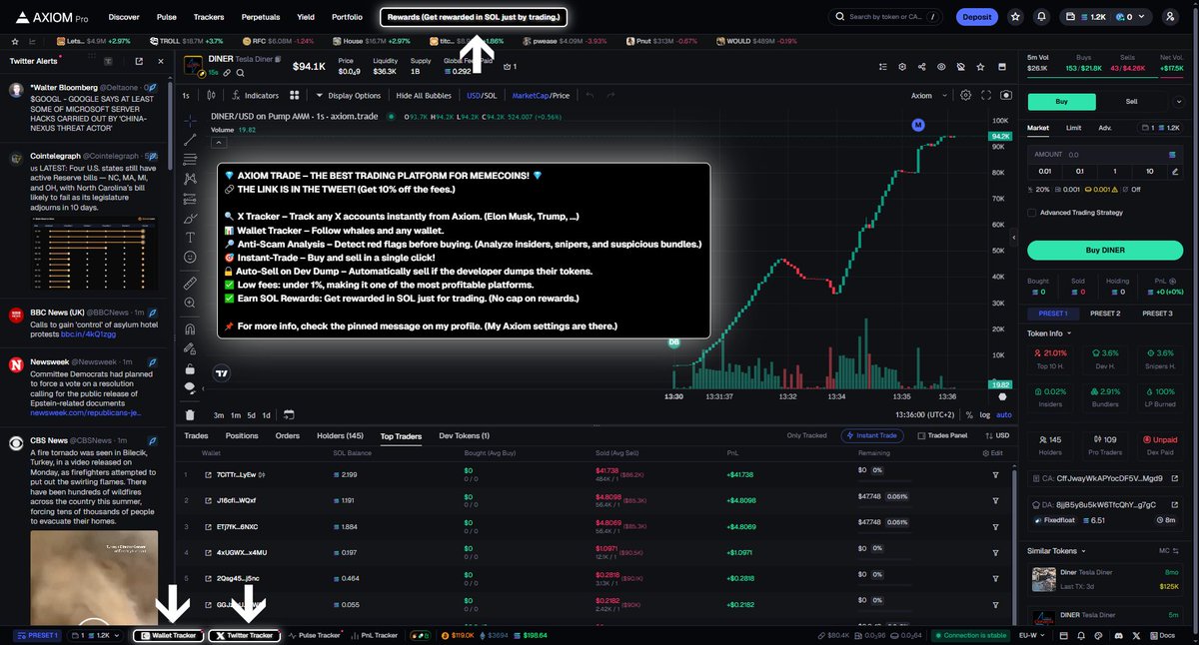Take a chart snapshot with camera icon
The width and height of the screenshot is (1199, 645).
1005,95
